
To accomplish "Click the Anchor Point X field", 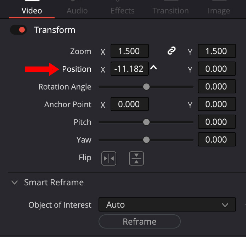I will pos(129,104).
